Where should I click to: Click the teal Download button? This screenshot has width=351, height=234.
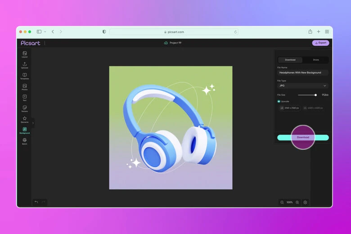[303, 137]
